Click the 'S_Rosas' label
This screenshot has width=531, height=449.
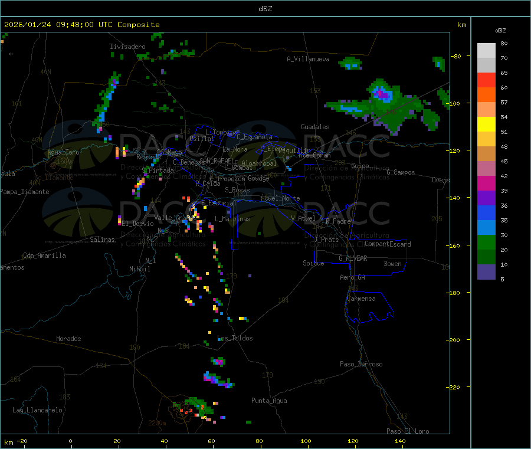(x=237, y=190)
